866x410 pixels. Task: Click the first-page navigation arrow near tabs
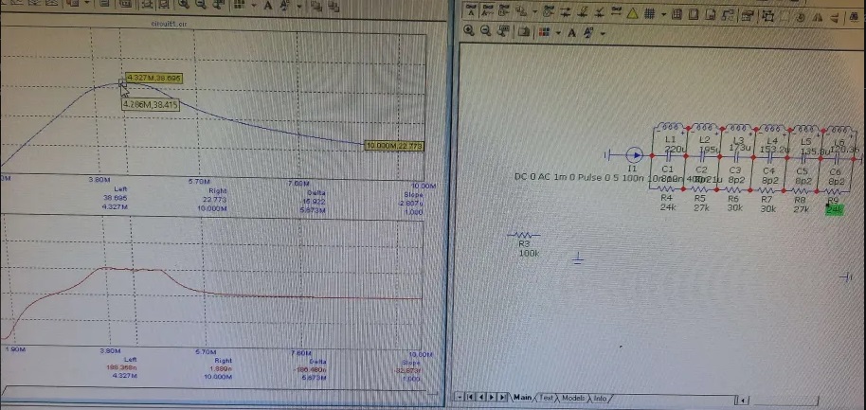(469, 398)
